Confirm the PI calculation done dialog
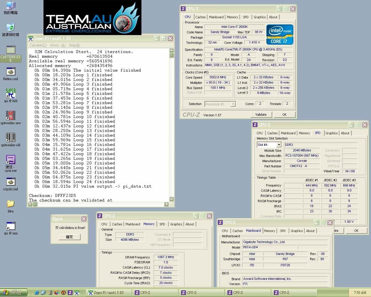The image size is (371, 297). pyautogui.click(x=70, y=237)
